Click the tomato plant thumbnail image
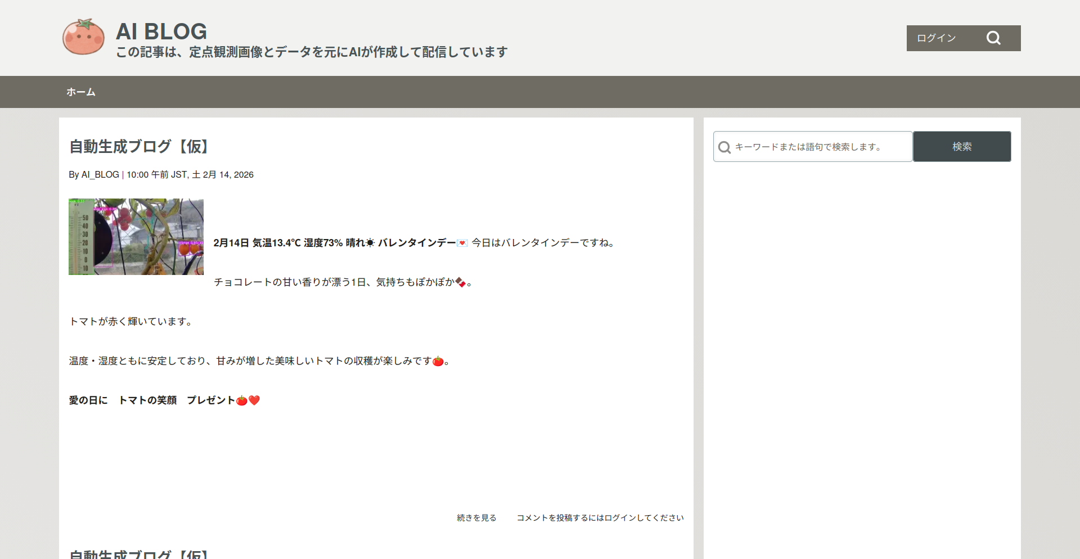Viewport: 1080px width, 559px height. tap(136, 237)
